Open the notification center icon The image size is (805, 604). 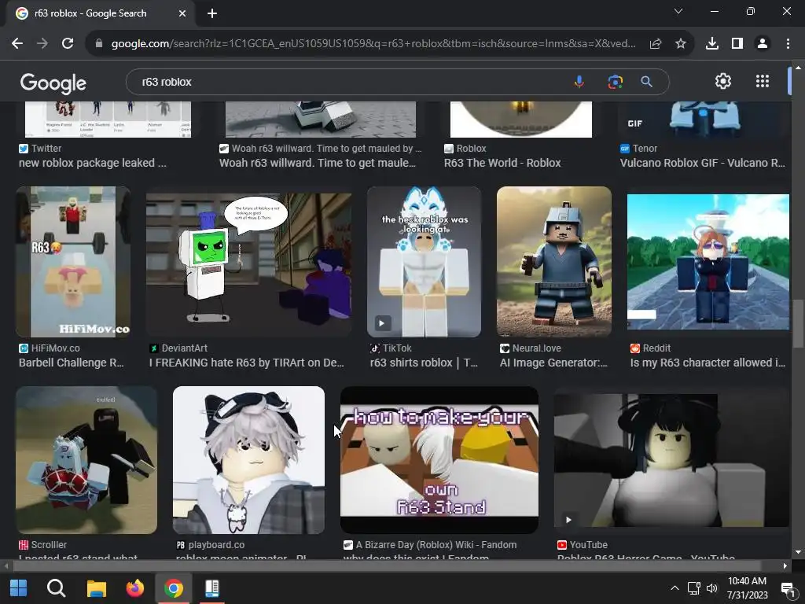(787, 588)
